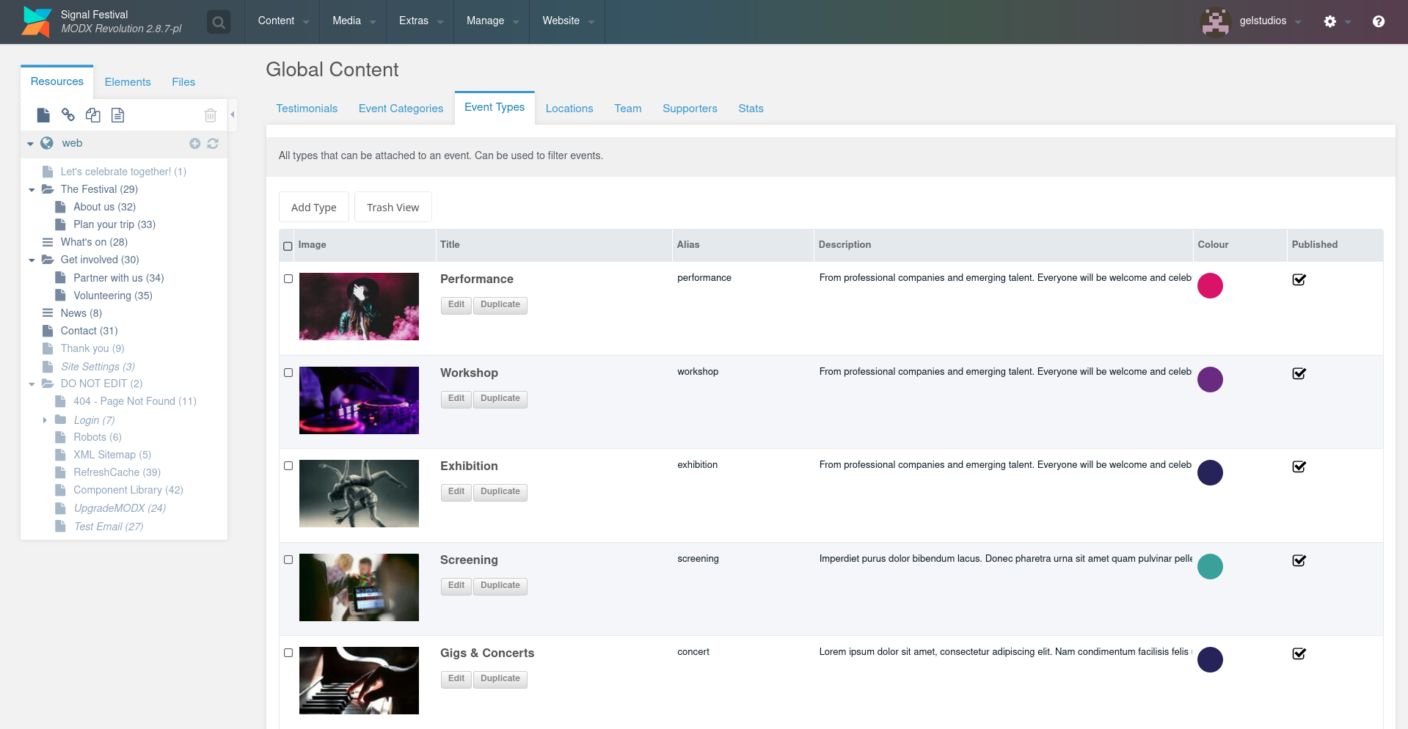This screenshot has width=1408, height=729.
Task: Open the Manage dropdown menu
Action: [492, 21]
